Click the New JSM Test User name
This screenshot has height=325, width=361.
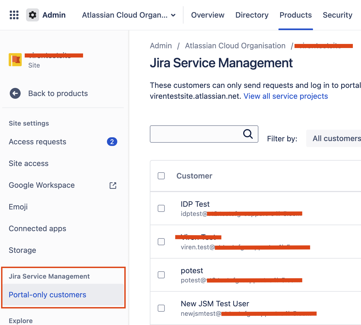(x=215, y=304)
